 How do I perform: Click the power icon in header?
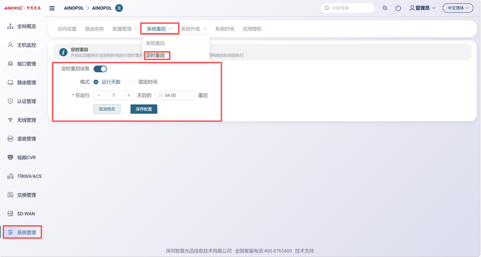point(398,8)
